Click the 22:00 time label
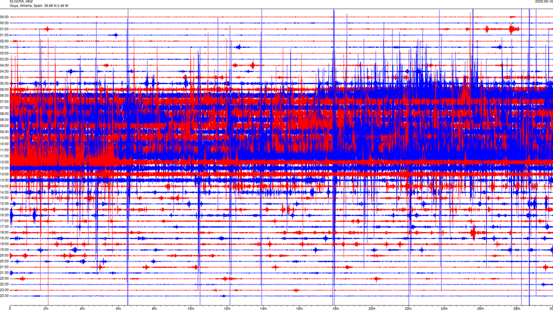Screen dimensions: 553x311 point(4,279)
